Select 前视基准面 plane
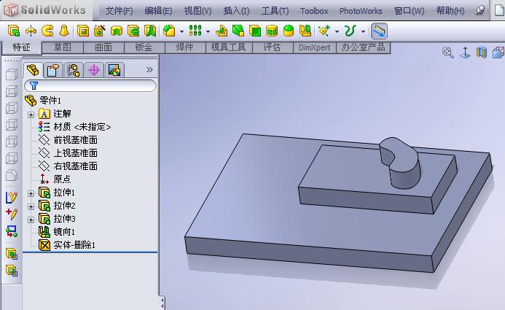The height and width of the screenshot is (310, 505). [68, 140]
